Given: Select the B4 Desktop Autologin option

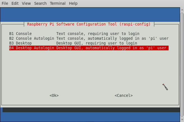Looking at the screenshot, I should [x=89, y=48].
